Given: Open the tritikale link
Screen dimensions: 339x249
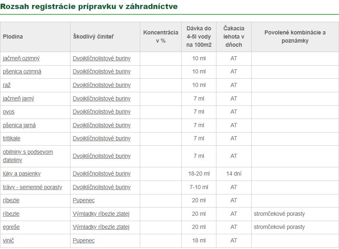Looking at the screenshot, I should 11,139.
